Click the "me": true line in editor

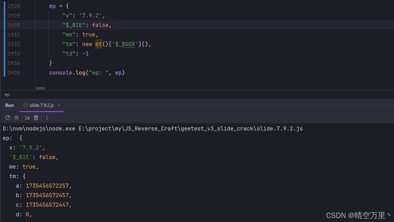[80, 34]
